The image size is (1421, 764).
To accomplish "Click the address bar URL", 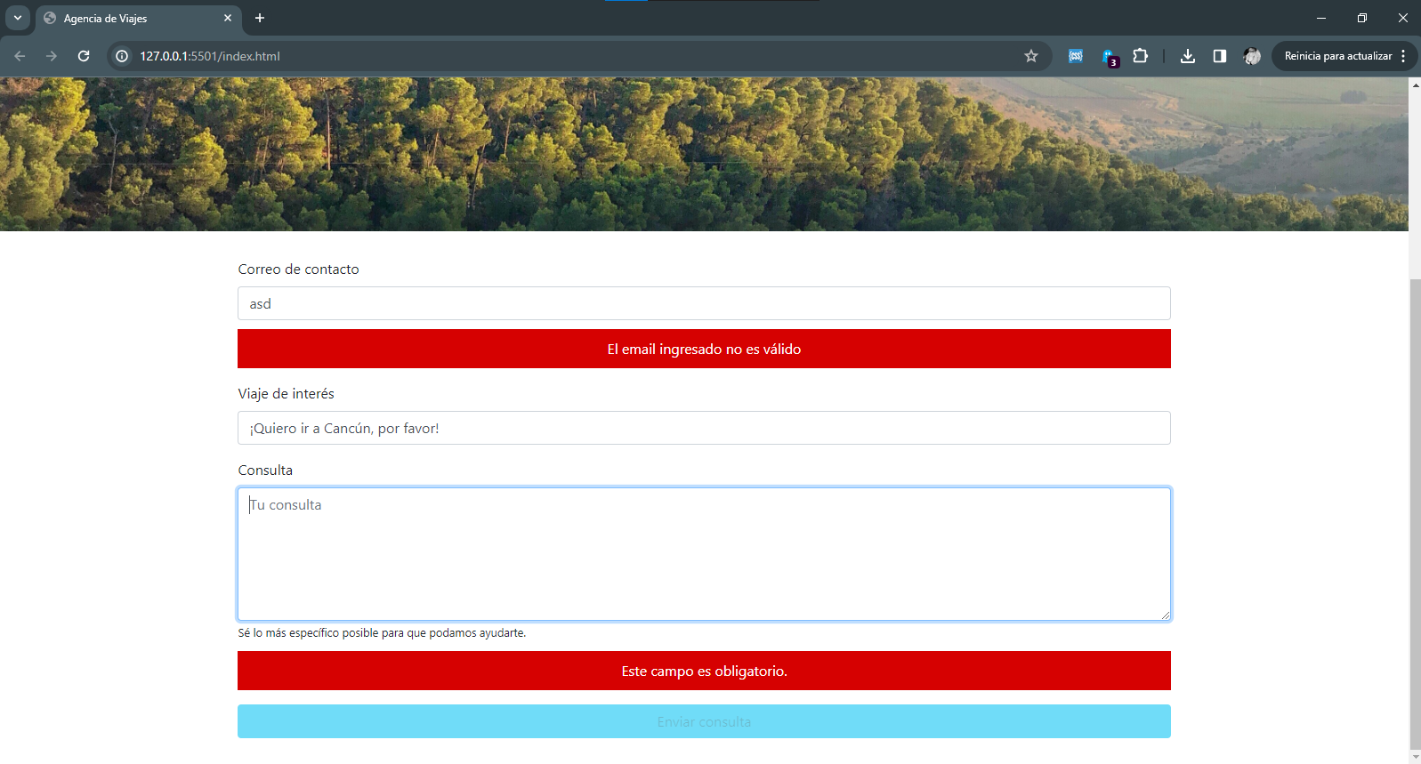I will point(210,56).
